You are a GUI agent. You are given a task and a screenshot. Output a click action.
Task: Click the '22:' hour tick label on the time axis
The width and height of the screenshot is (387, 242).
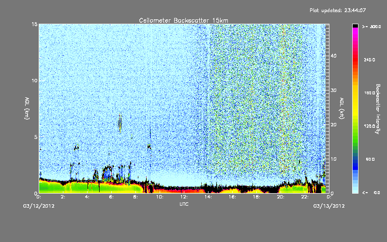305,197
